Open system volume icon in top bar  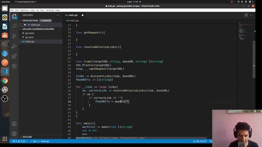242,2
